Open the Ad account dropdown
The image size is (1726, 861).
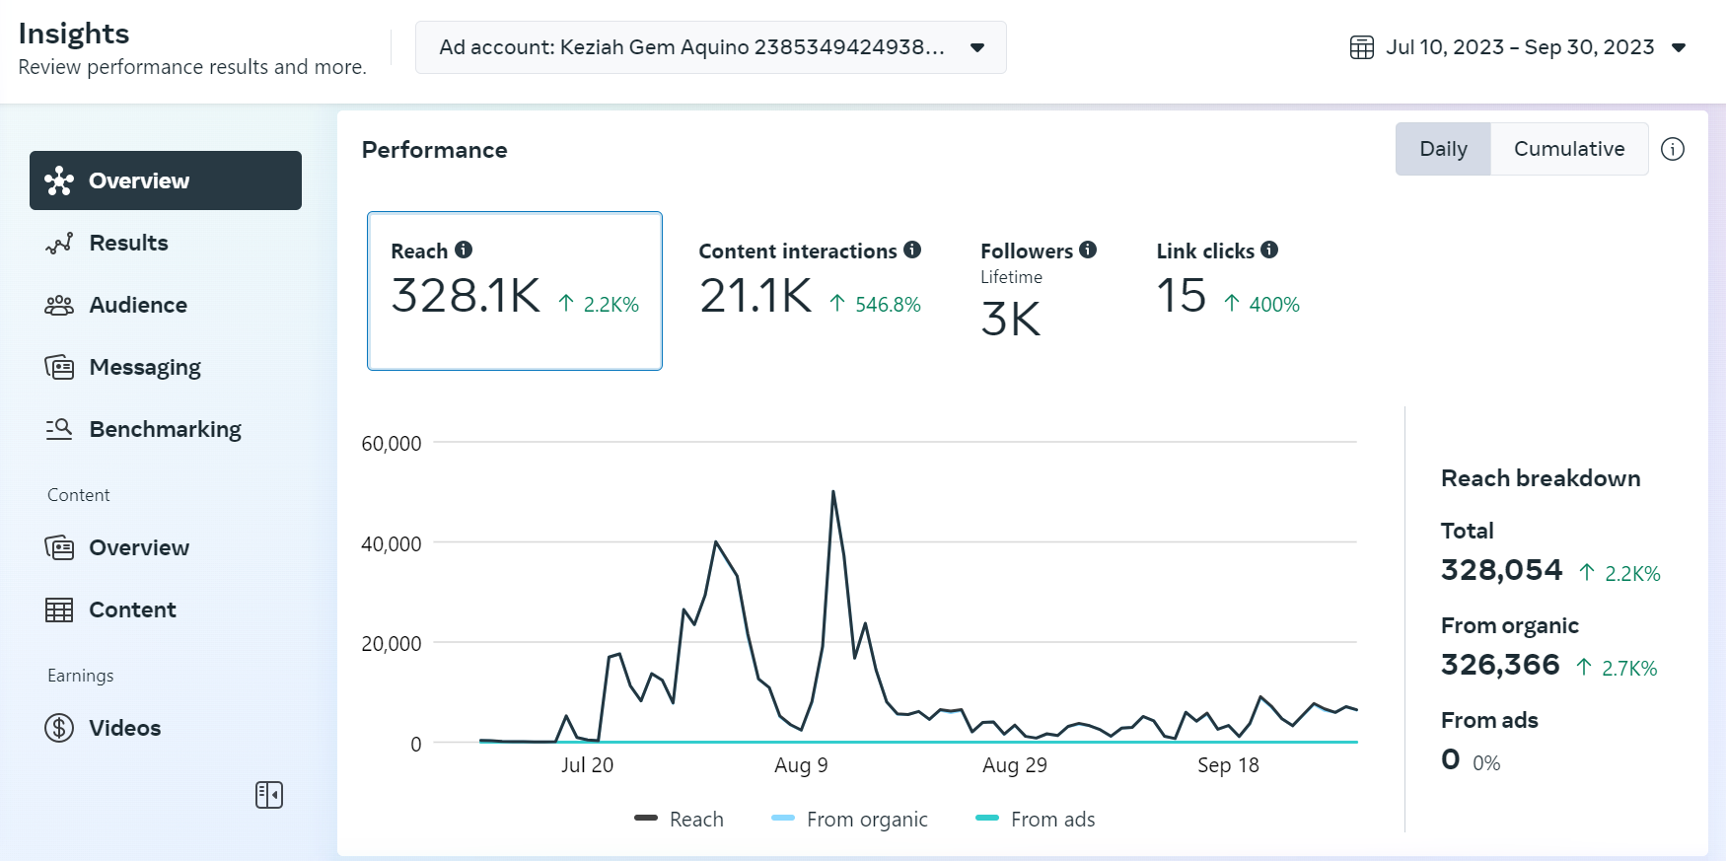coord(711,47)
